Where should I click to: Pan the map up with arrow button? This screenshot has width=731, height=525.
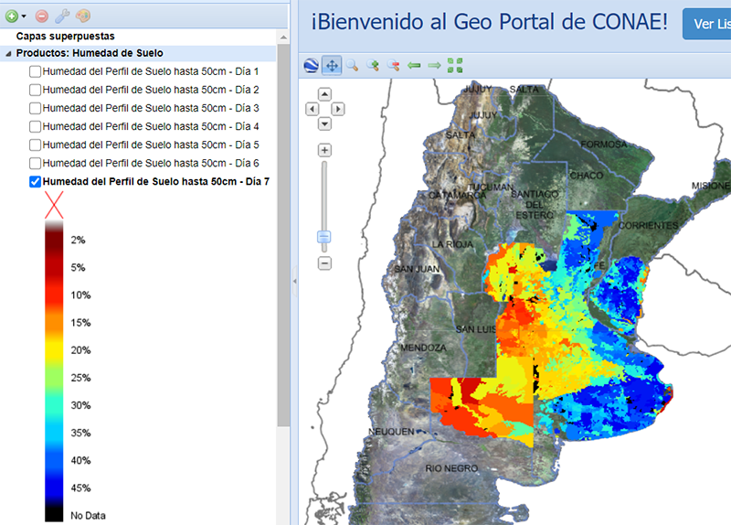coord(324,94)
